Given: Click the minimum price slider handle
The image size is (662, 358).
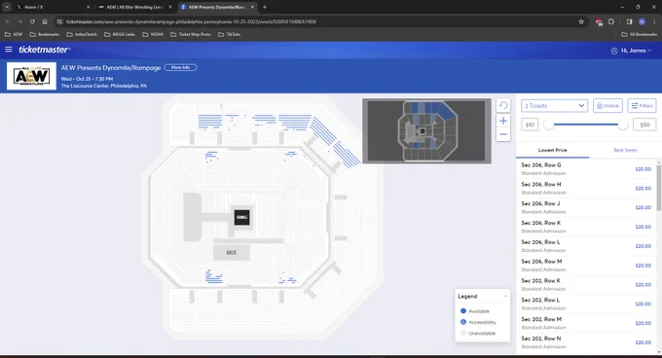Looking at the screenshot, I should 548,125.
